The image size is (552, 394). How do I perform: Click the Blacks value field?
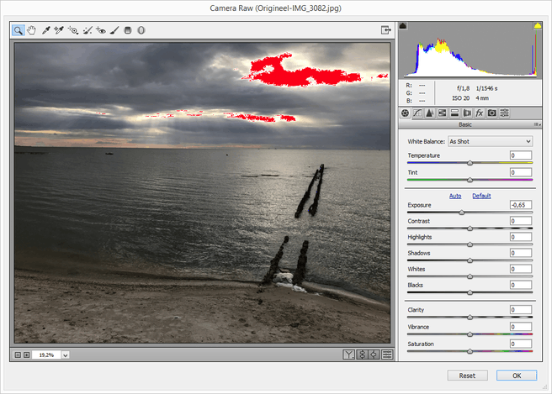click(x=521, y=285)
